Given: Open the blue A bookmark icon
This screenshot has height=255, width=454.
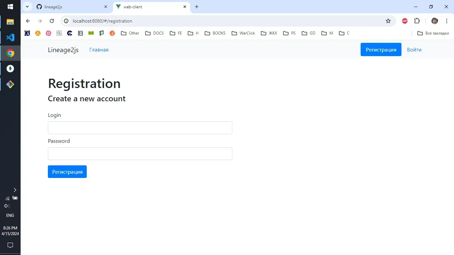Looking at the screenshot, I should pyautogui.click(x=27, y=33).
